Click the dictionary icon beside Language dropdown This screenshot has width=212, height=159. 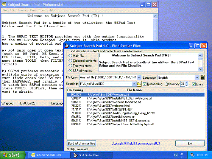click(x=202, y=78)
